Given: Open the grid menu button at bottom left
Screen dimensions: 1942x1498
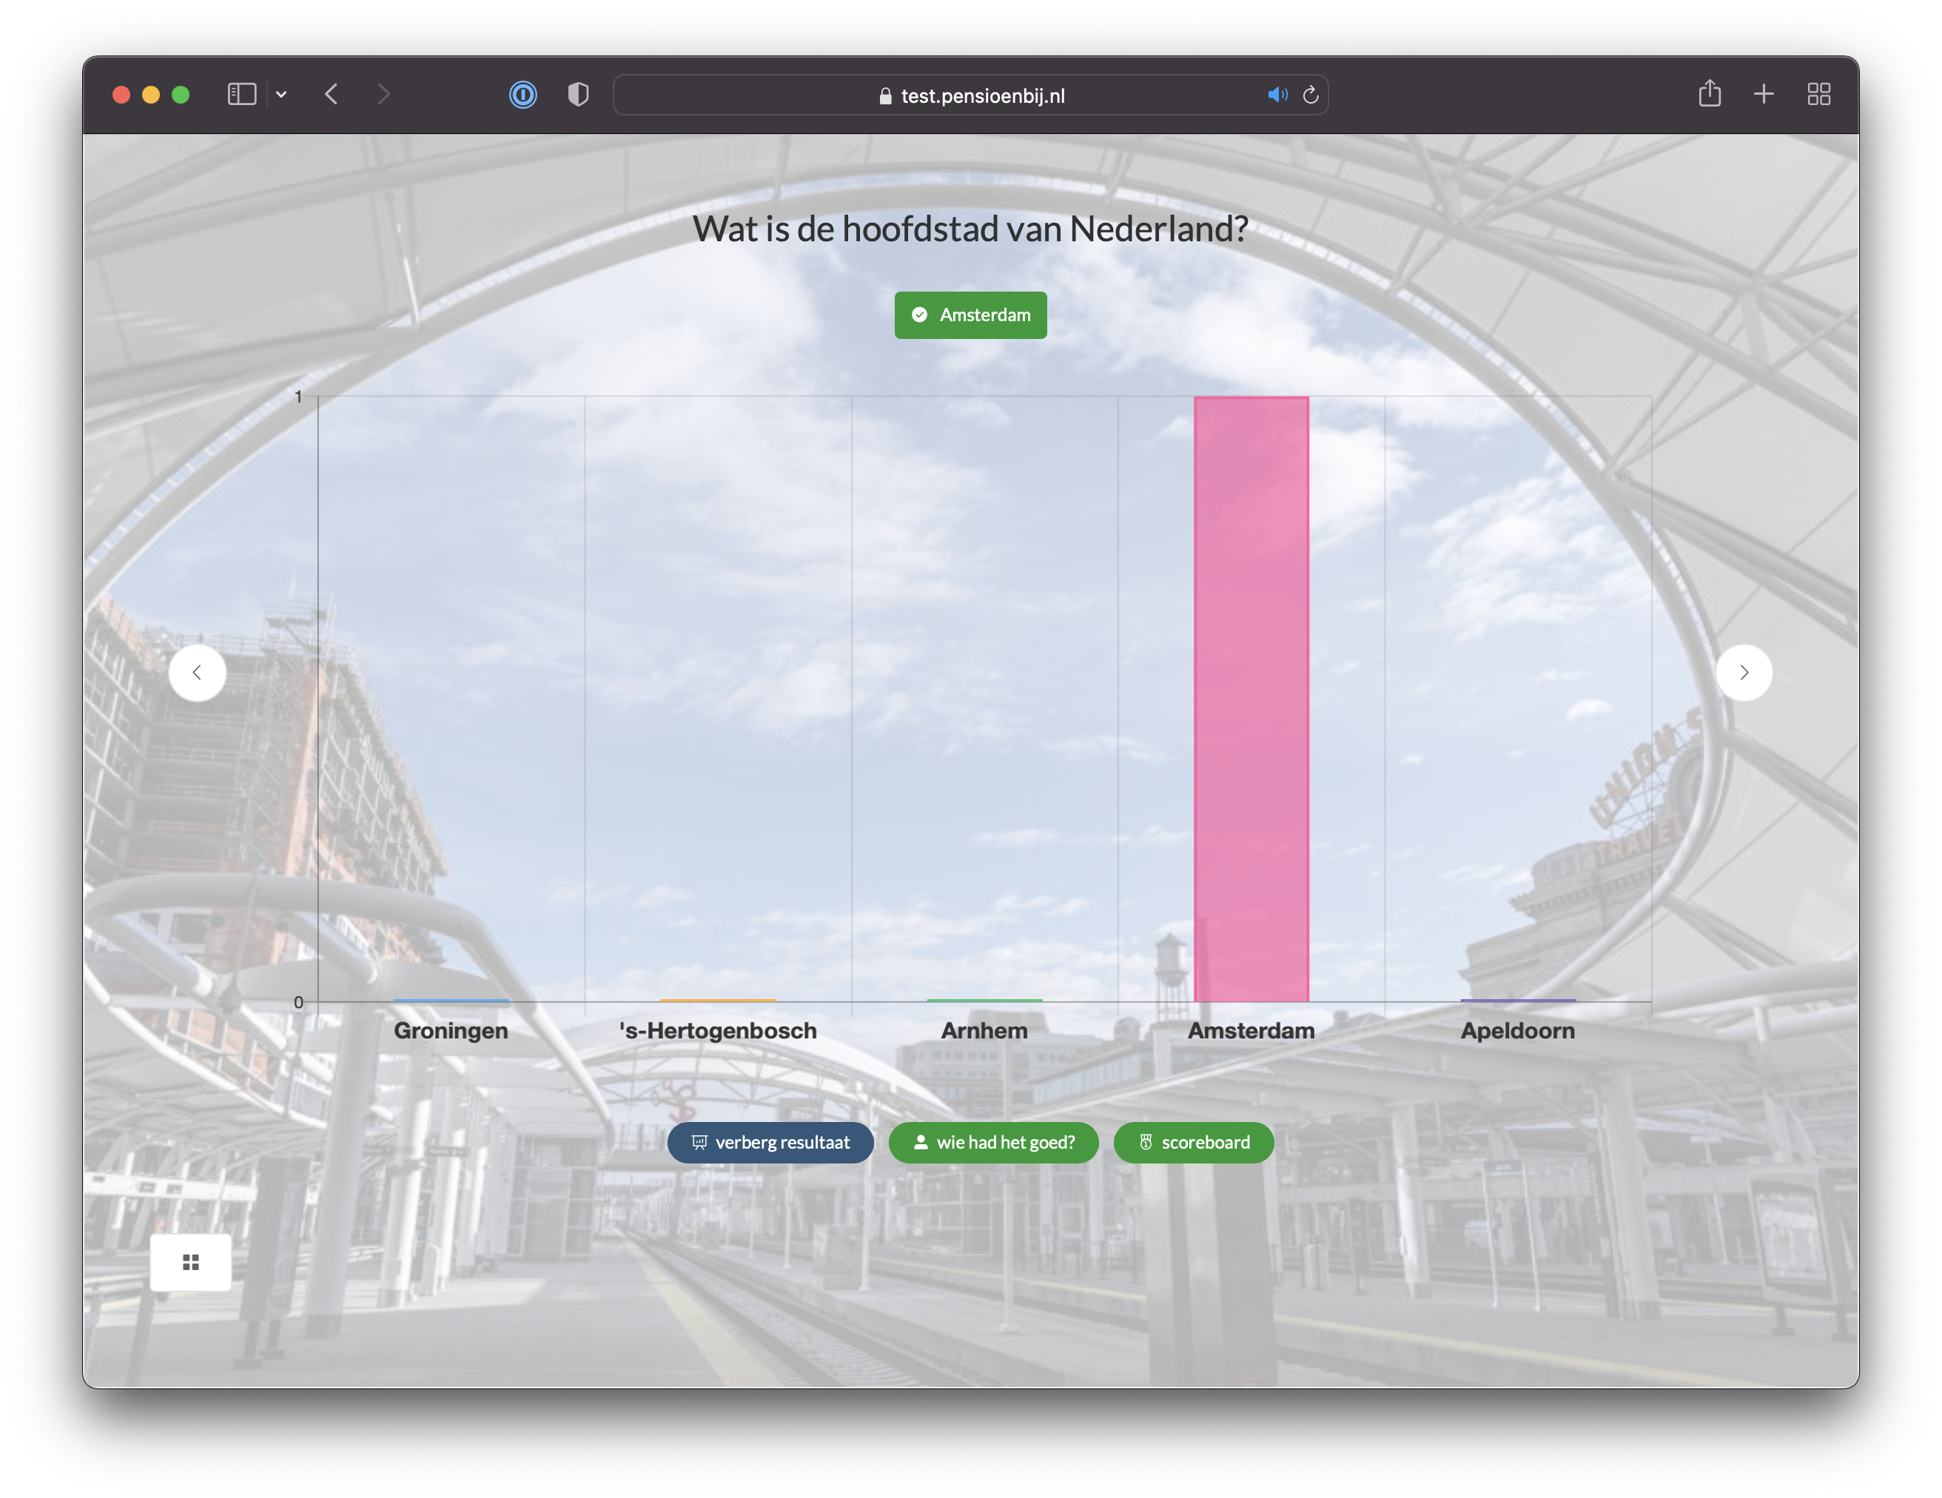Looking at the screenshot, I should point(190,1261).
